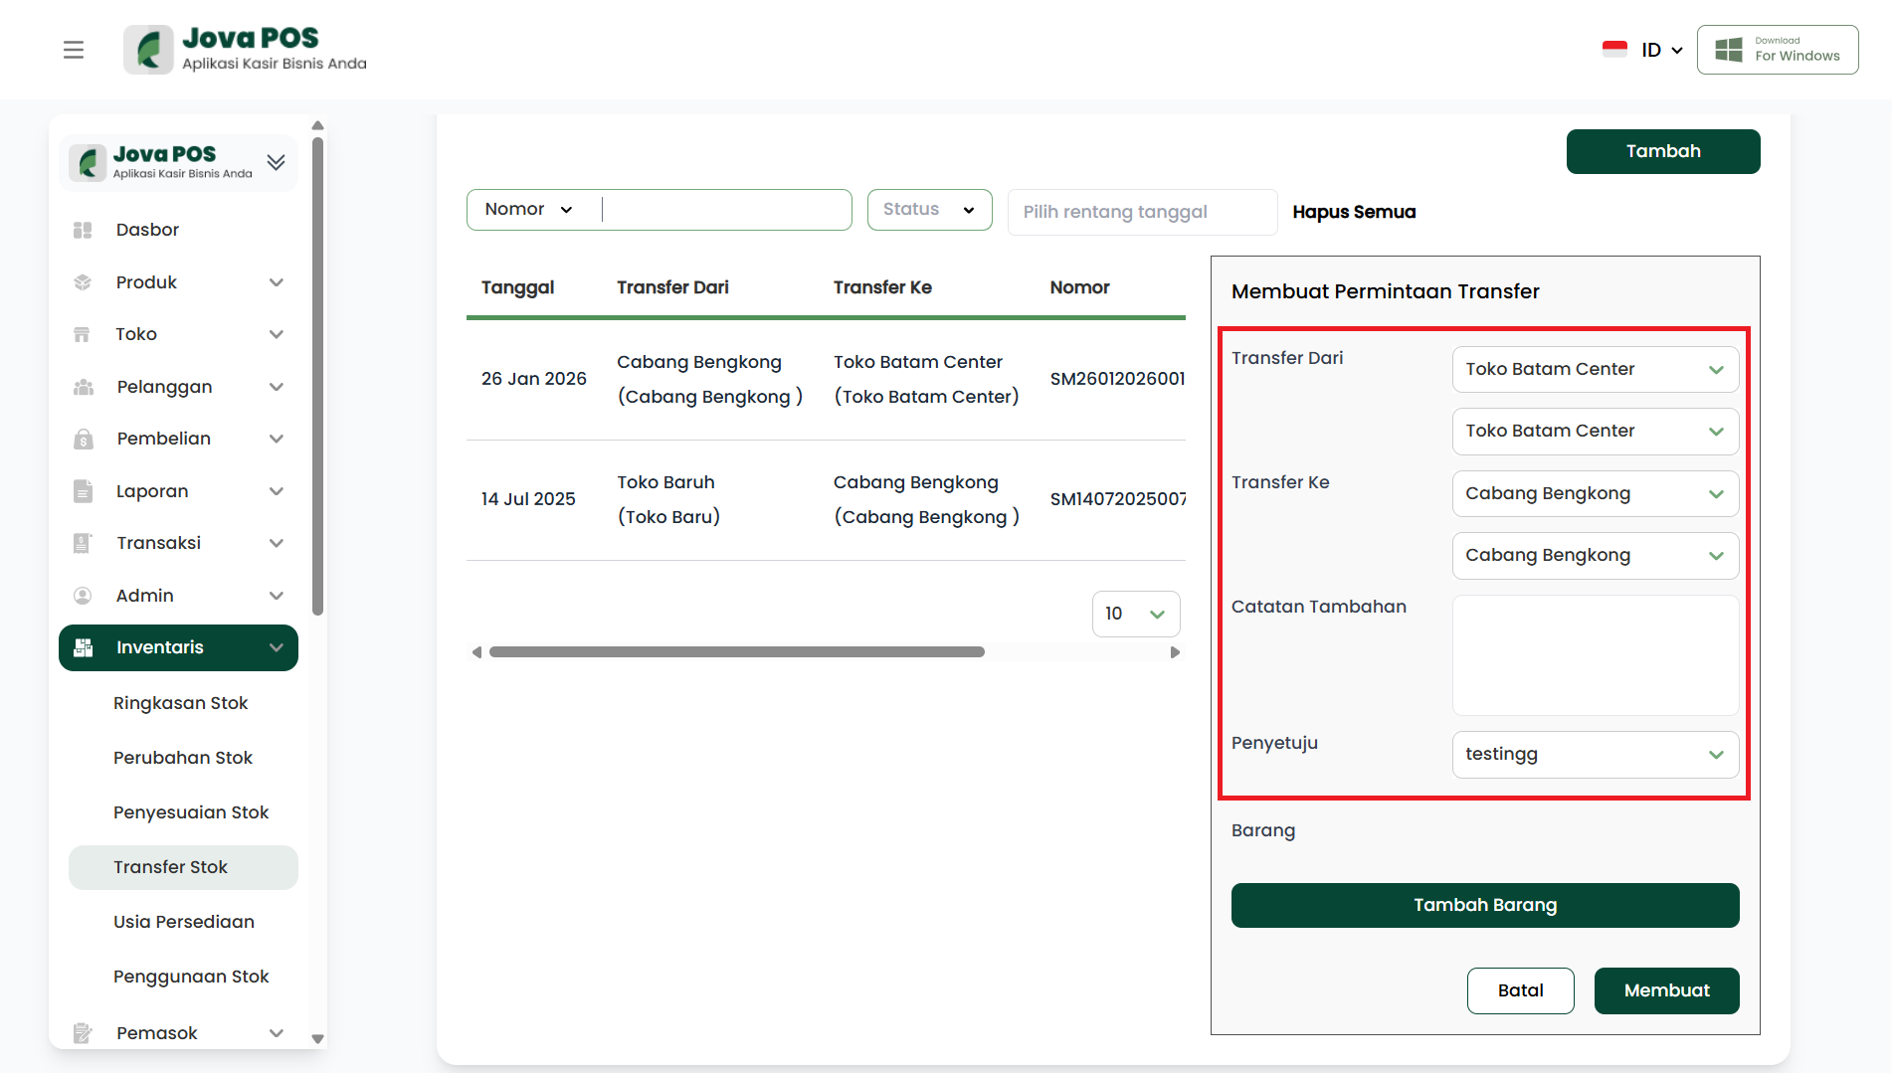Open Ringkasan Stok submenu item
The image size is (1892, 1073).
pos(180,703)
